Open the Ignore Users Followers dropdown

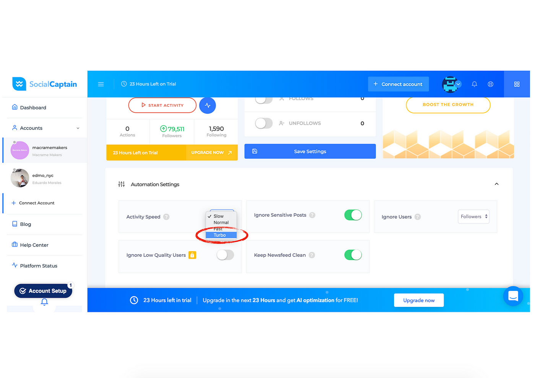coord(473,217)
